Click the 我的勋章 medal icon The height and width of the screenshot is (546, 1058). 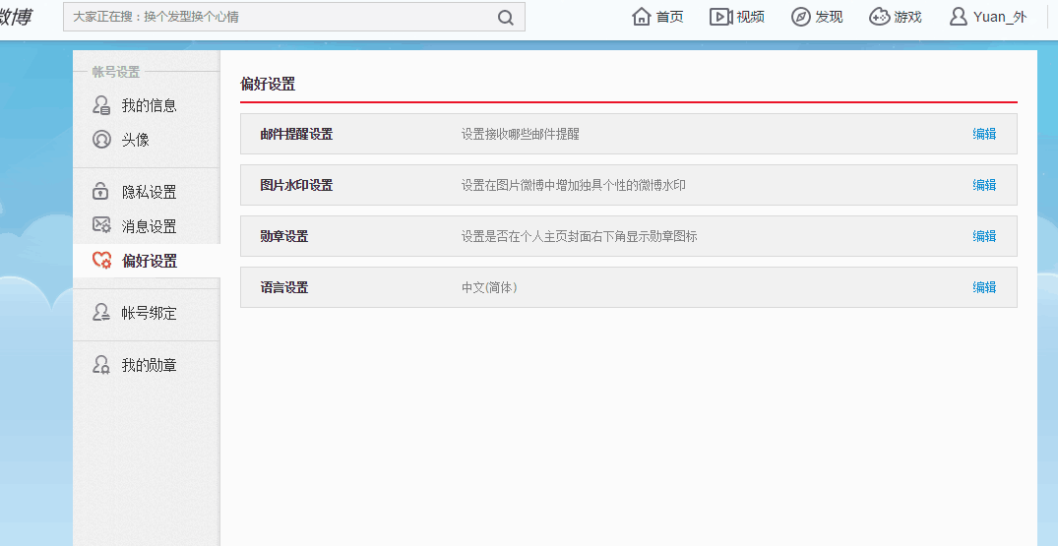[101, 365]
